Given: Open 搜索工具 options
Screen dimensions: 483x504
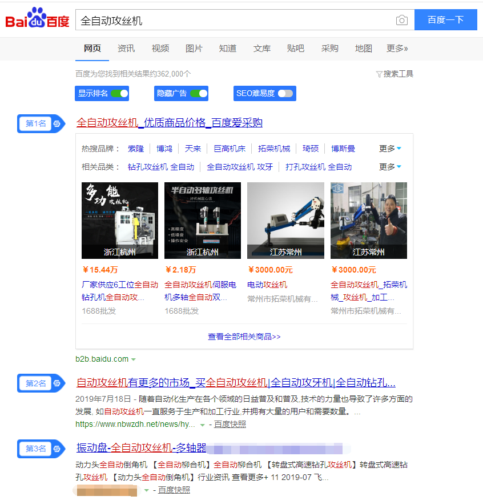Looking at the screenshot, I should pos(399,74).
